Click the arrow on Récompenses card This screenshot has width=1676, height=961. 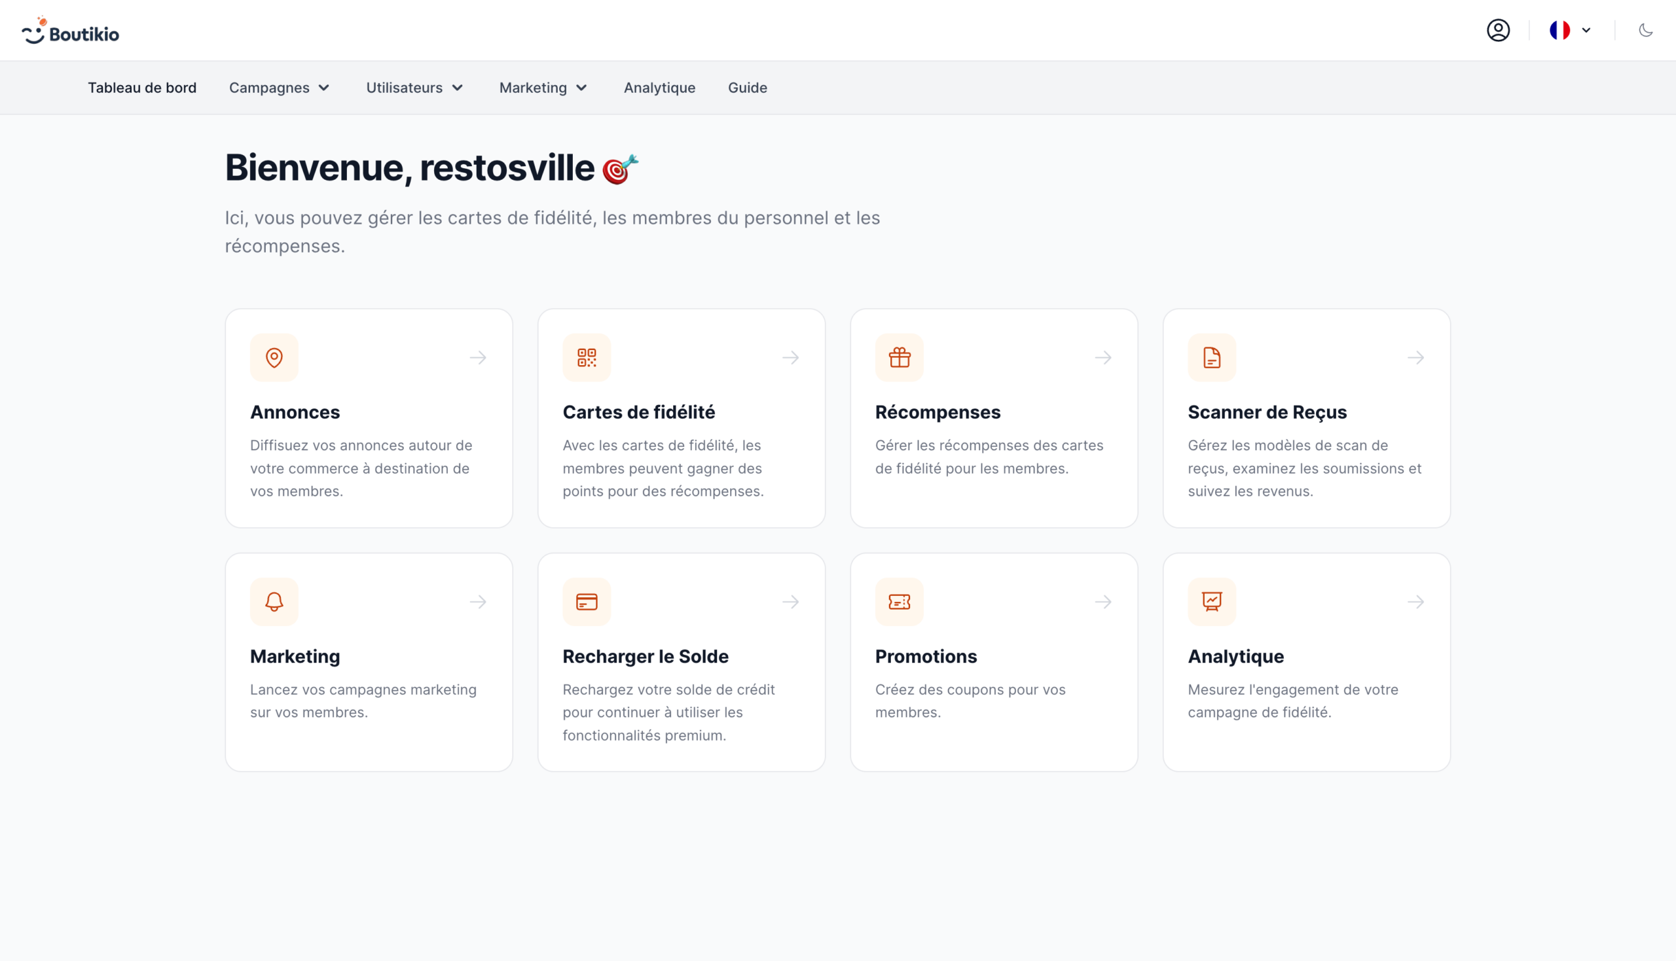[x=1102, y=358]
